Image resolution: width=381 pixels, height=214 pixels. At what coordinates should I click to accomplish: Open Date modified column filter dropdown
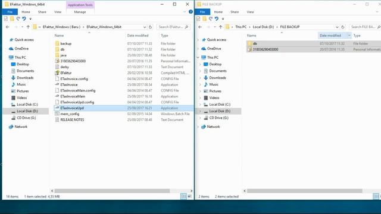349,36
